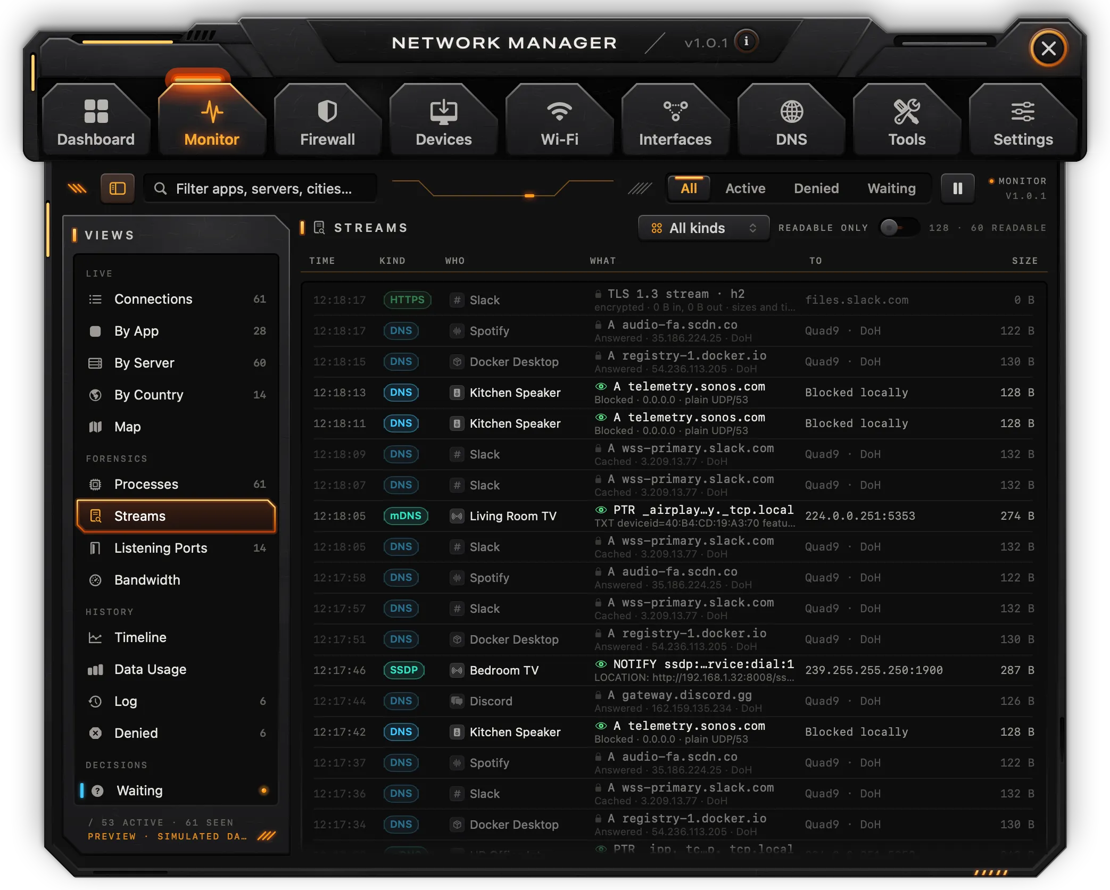Click the version info icon
Viewport: 1110px width, 890px height.
tap(746, 41)
